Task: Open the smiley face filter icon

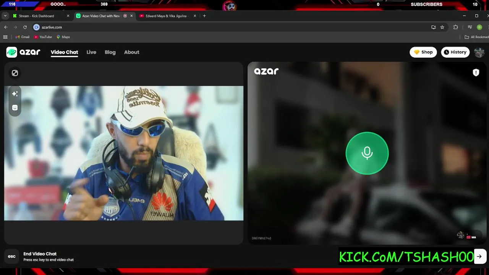Action: coord(15,108)
